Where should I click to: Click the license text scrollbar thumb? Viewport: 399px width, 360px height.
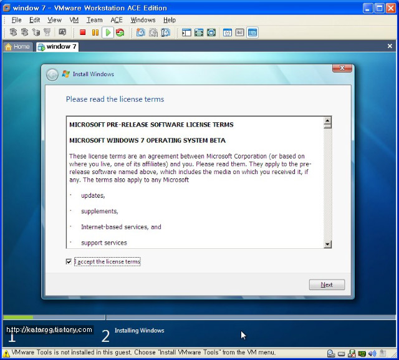(x=327, y=126)
